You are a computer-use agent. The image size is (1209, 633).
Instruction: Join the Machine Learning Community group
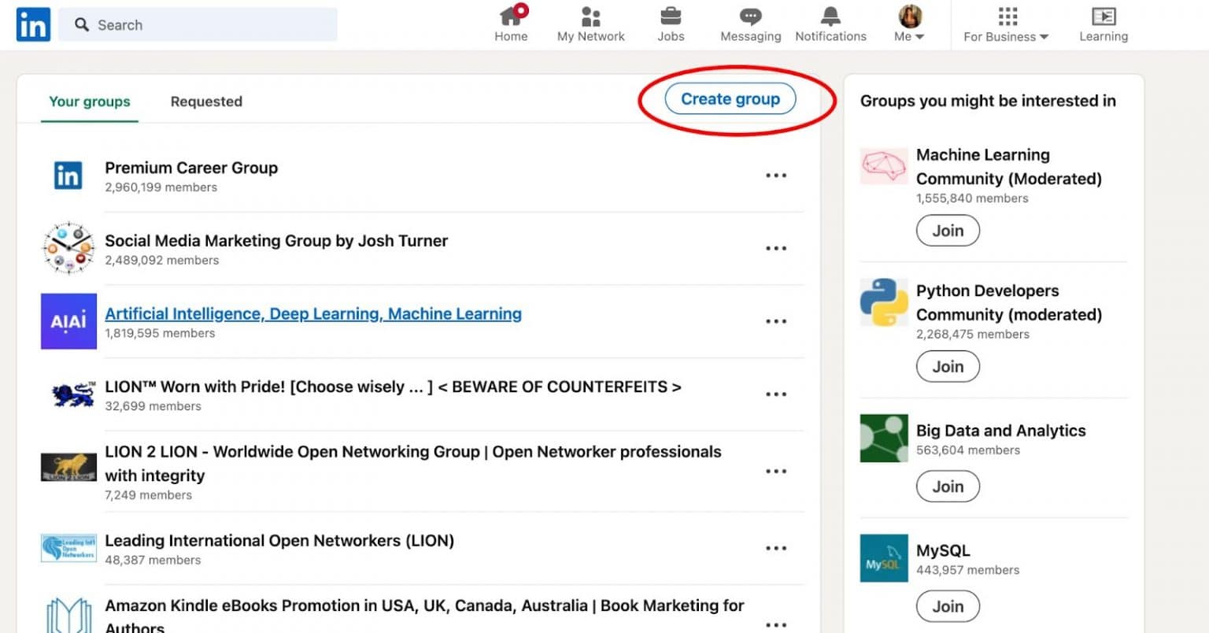coord(947,230)
